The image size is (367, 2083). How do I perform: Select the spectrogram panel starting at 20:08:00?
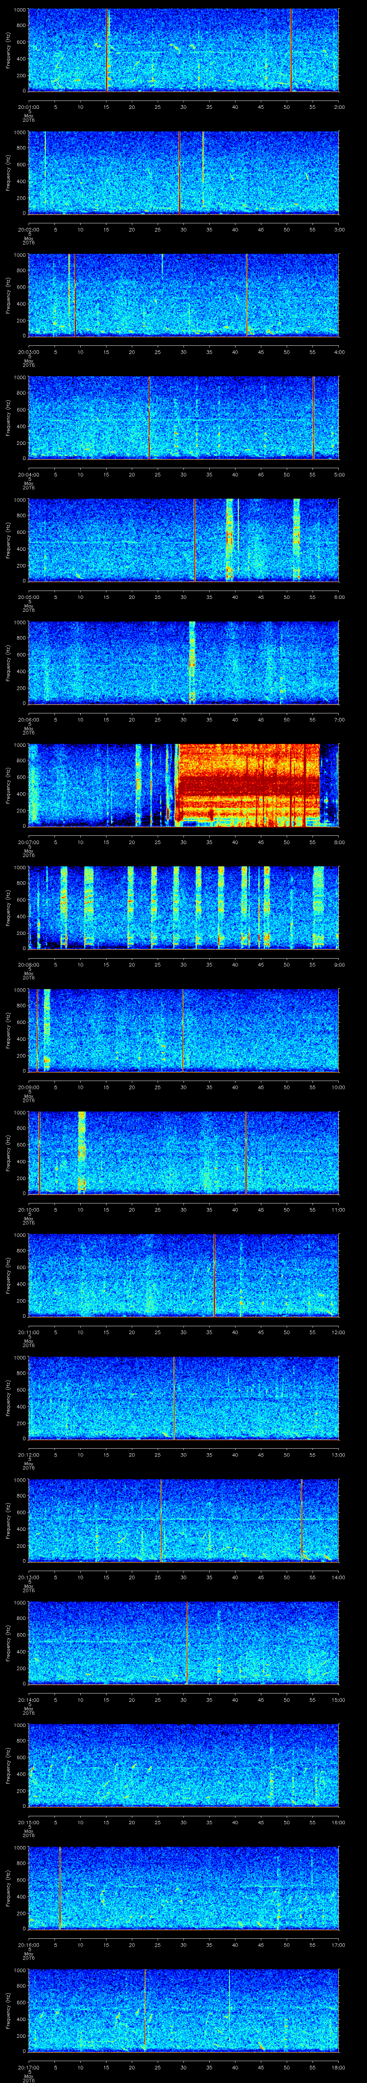pyautogui.click(x=183, y=908)
